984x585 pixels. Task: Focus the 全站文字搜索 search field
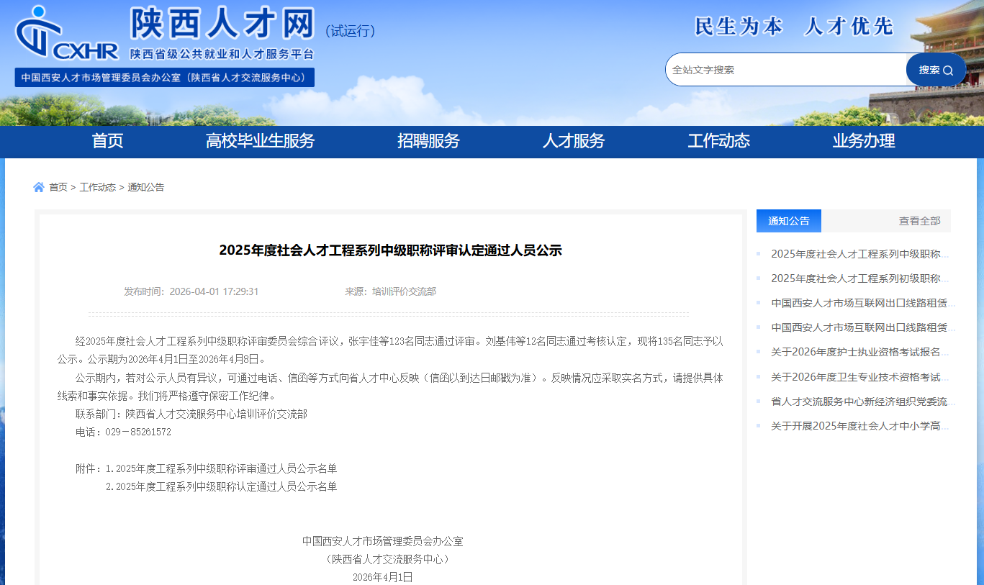785,70
